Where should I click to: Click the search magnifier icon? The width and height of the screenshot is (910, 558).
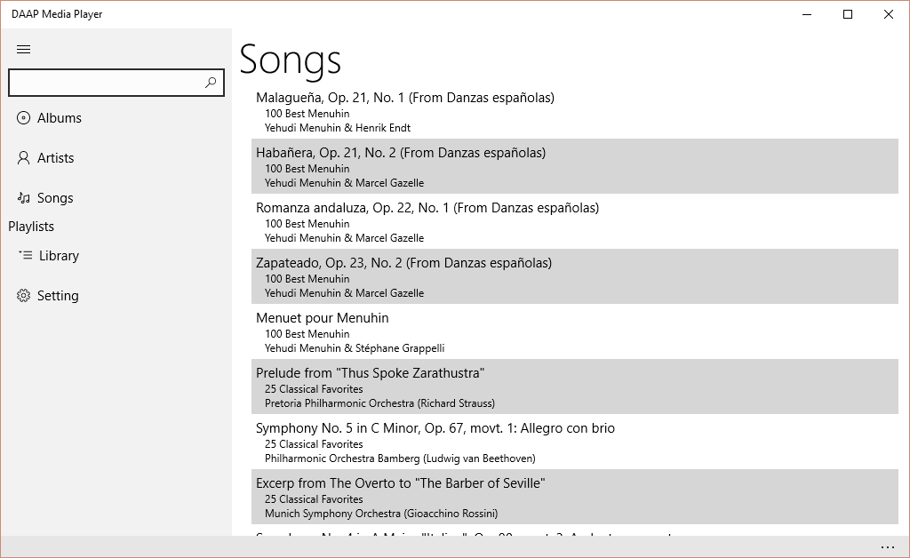pos(211,83)
